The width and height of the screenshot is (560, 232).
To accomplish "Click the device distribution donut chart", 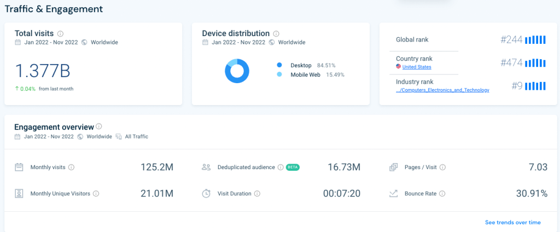I will 237,71.
